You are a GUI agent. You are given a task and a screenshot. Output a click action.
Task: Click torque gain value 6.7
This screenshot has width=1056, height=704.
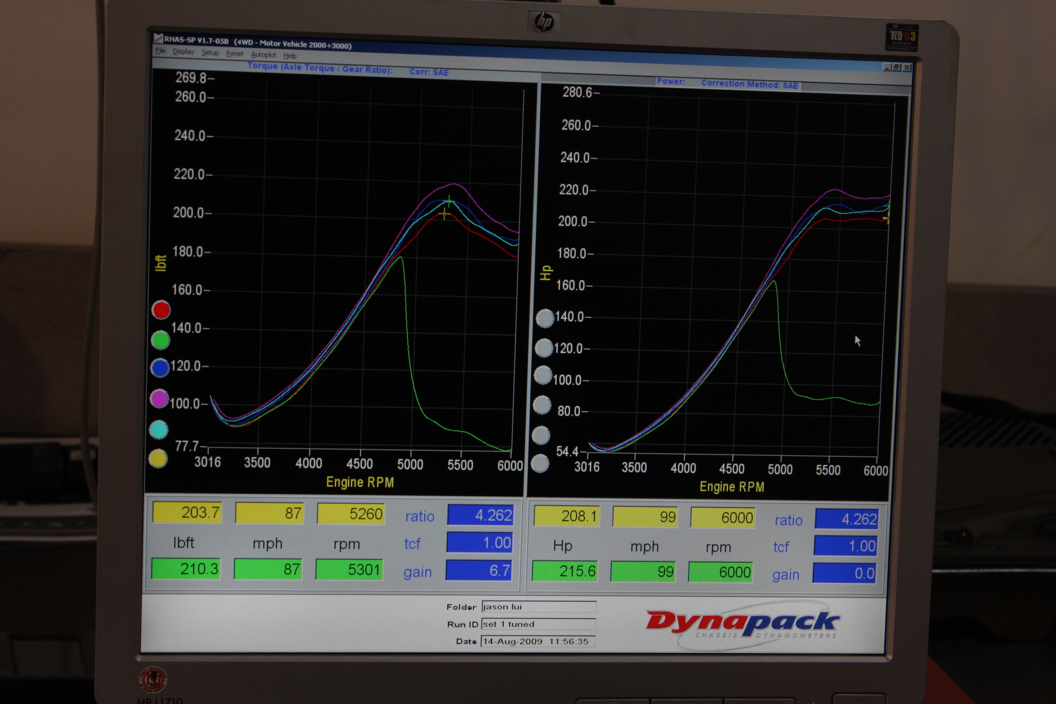pos(479,570)
